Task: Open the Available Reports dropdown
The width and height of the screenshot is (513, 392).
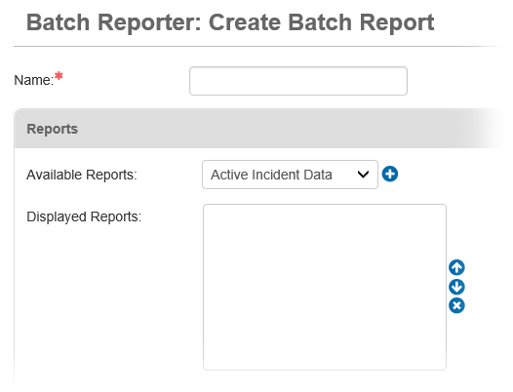Action: [x=290, y=175]
